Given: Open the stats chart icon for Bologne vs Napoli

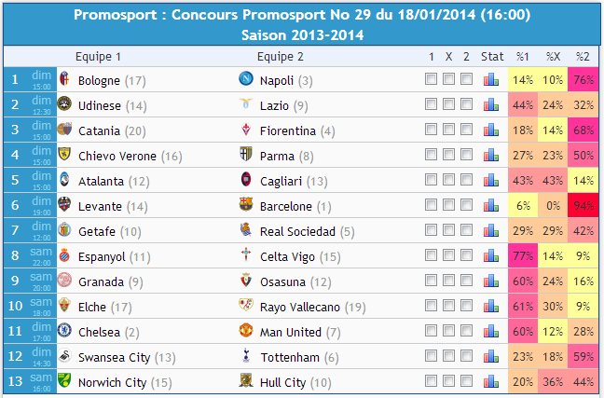Looking at the screenshot, I should pos(491,79).
